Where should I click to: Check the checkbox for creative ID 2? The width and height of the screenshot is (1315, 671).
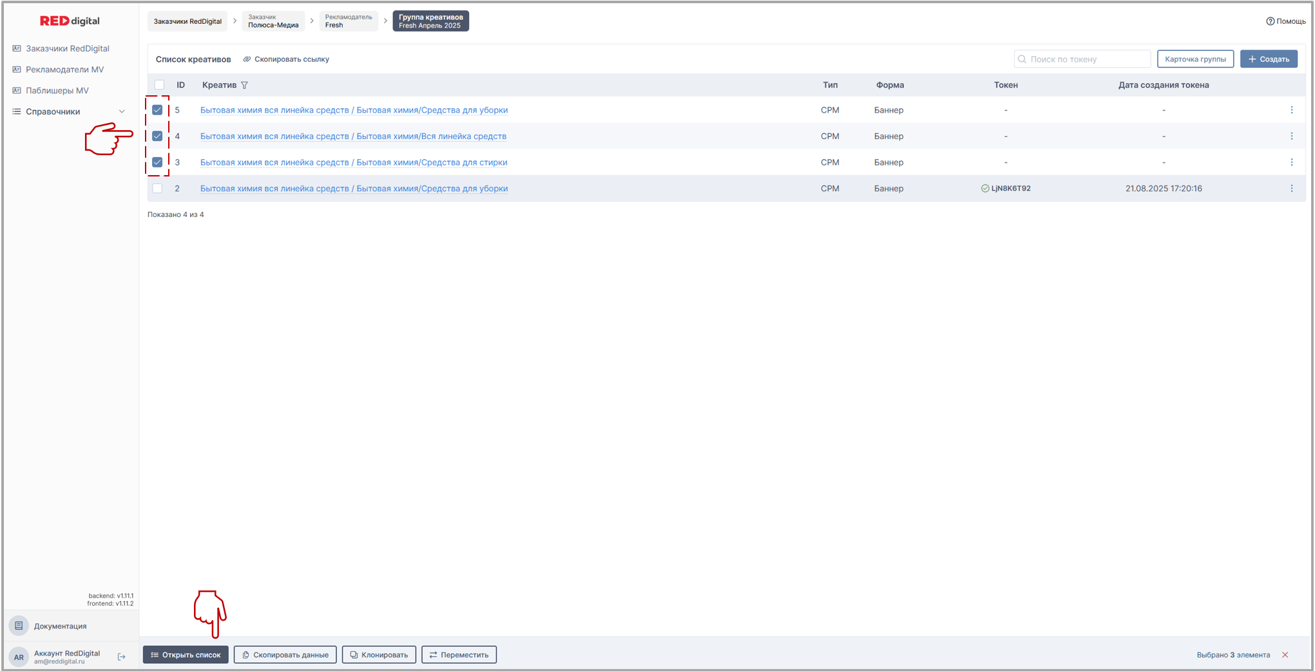click(x=157, y=189)
